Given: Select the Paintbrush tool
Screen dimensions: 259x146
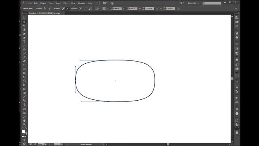Looking at the screenshot, I should pyautogui.click(x=24, y=54).
